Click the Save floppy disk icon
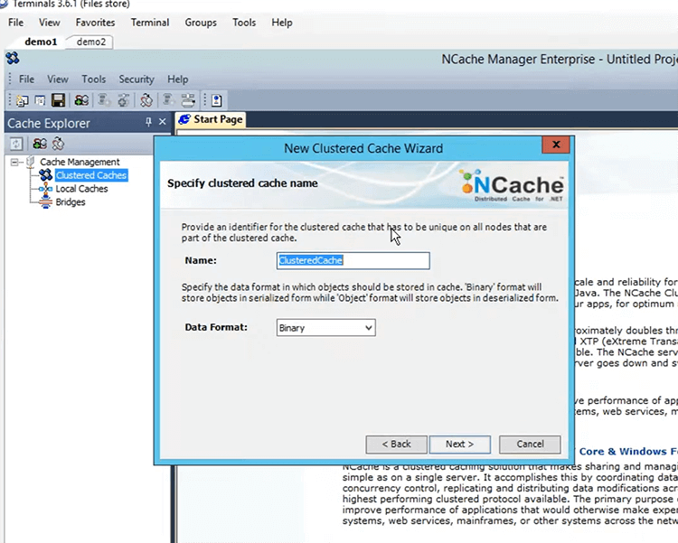 [58, 100]
